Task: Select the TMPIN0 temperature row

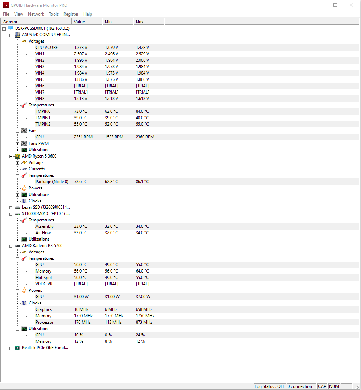Action: pos(197,111)
